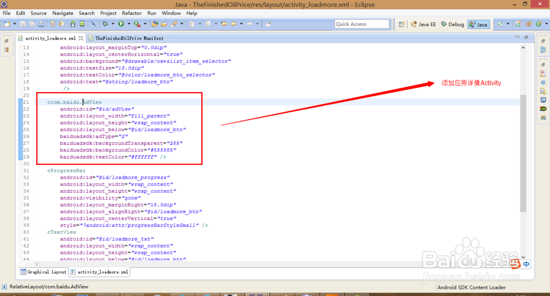Select the bottom activity_loadmore.xml source tab
The height and width of the screenshot is (296, 550).
[x=99, y=272]
